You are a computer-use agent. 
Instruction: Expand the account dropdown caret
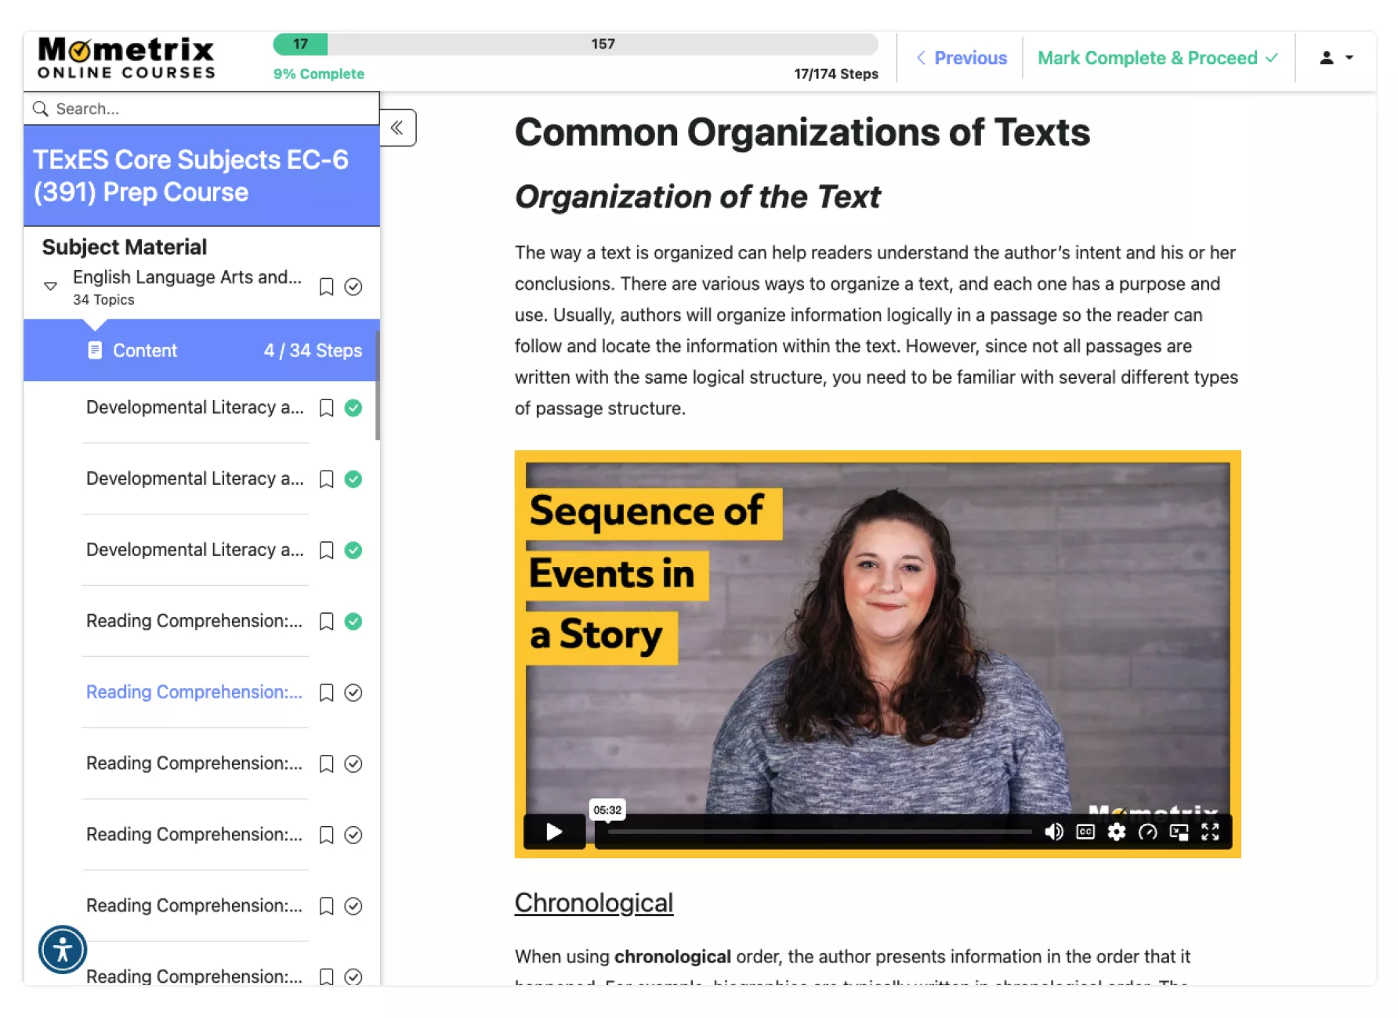pos(1349,57)
